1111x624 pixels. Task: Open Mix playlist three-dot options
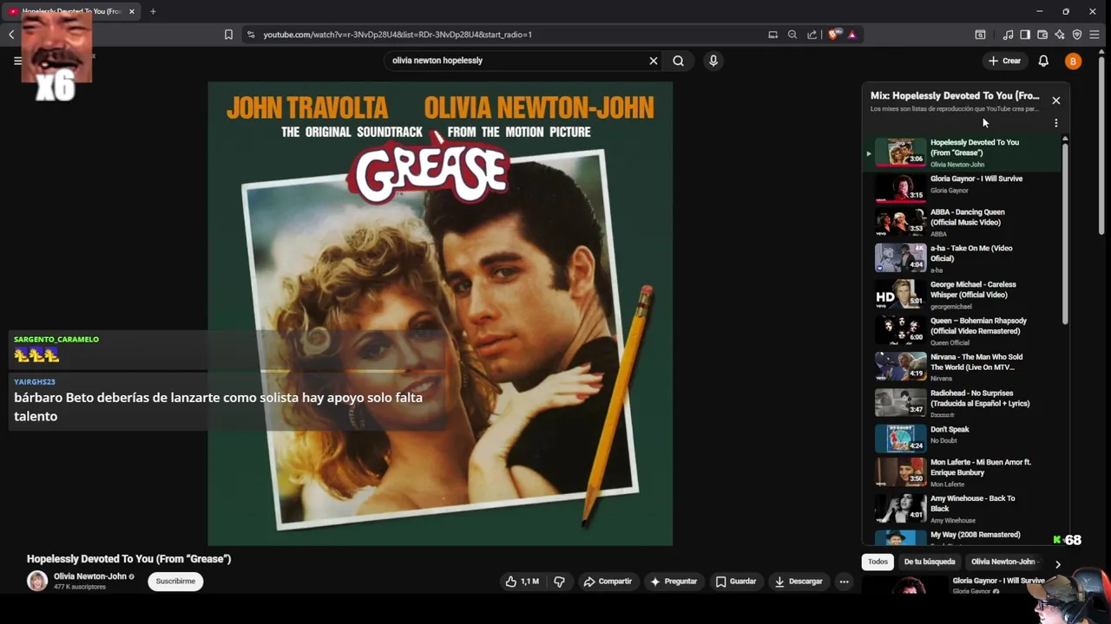pyautogui.click(x=1056, y=123)
